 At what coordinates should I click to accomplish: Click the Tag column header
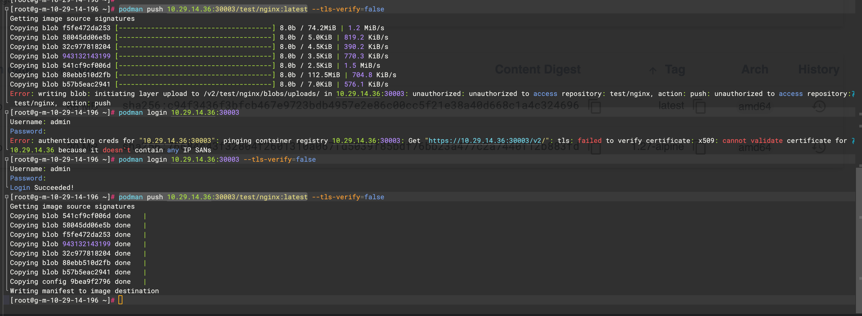(x=675, y=69)
